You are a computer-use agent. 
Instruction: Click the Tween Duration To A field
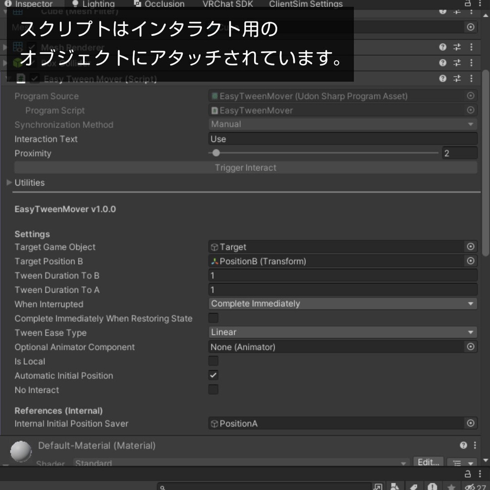pos(343,290)
